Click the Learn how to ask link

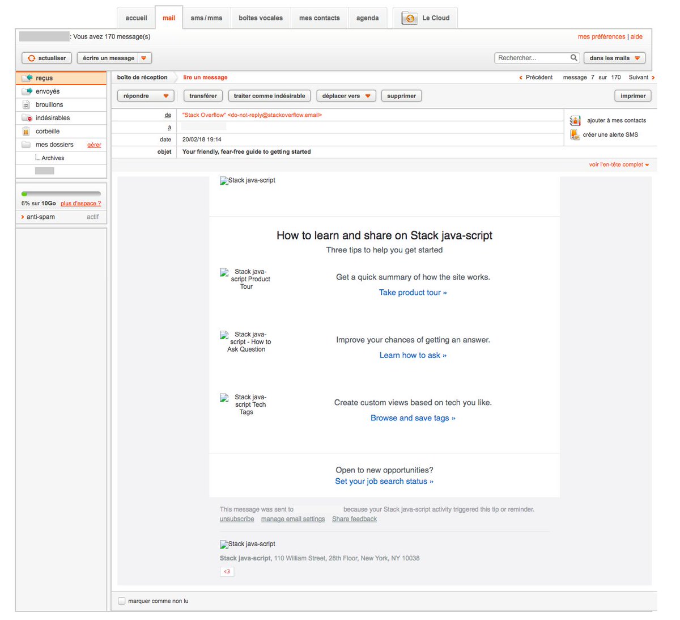point(413,355)
